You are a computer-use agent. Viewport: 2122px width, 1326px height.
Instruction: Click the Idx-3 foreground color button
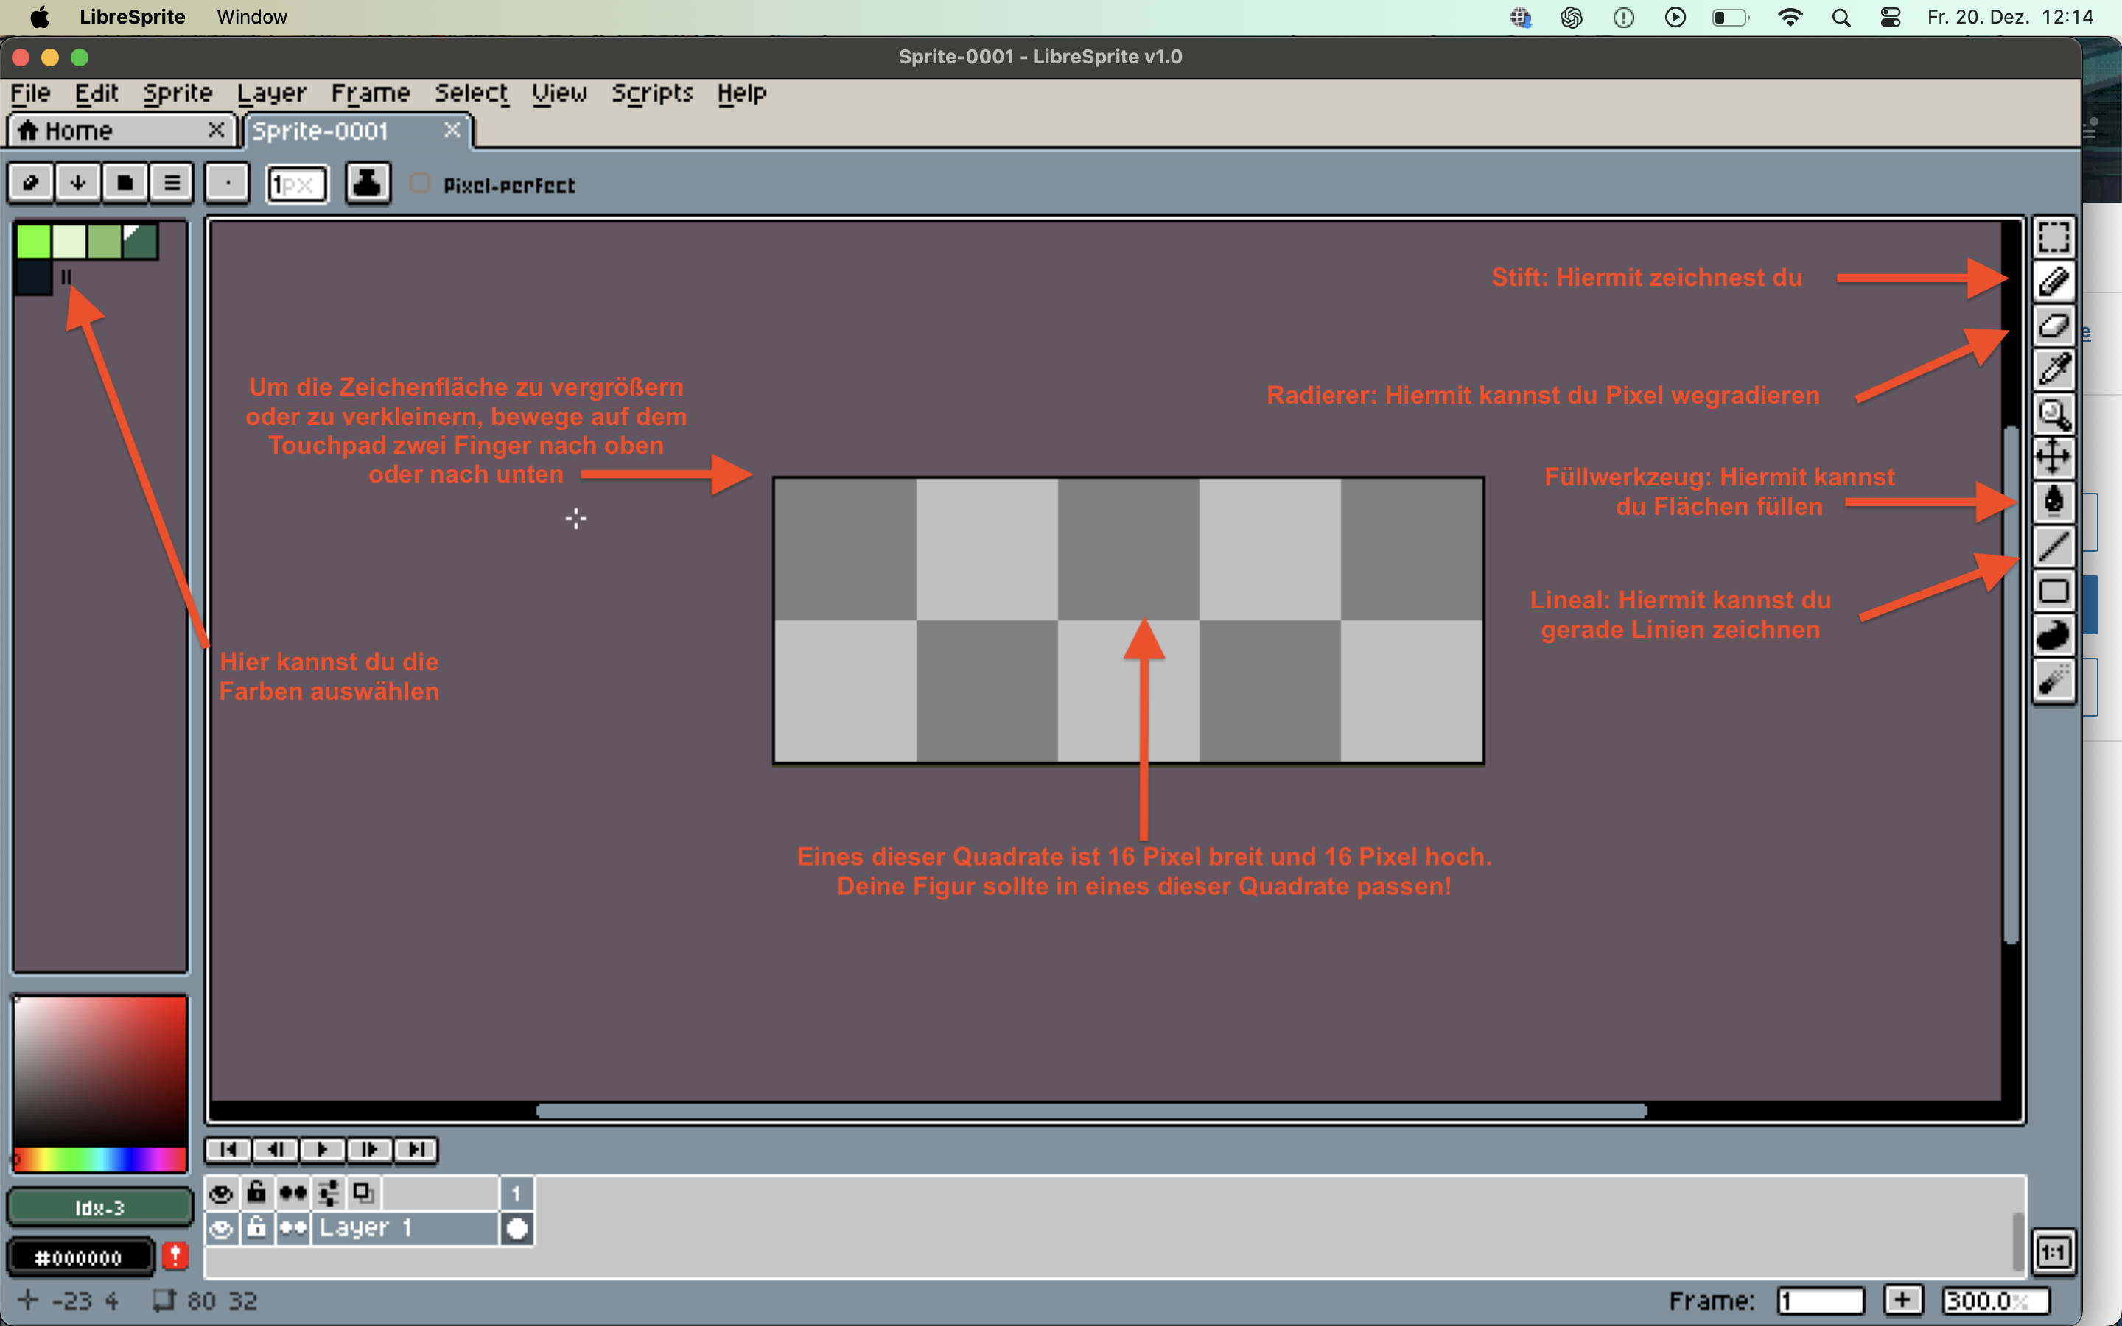[x=99, y=1207]
